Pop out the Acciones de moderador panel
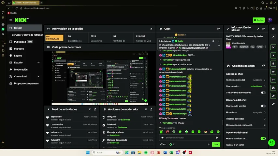Image resolution: width=278 pixels, height=156 pixels. [x=151, y=109]
